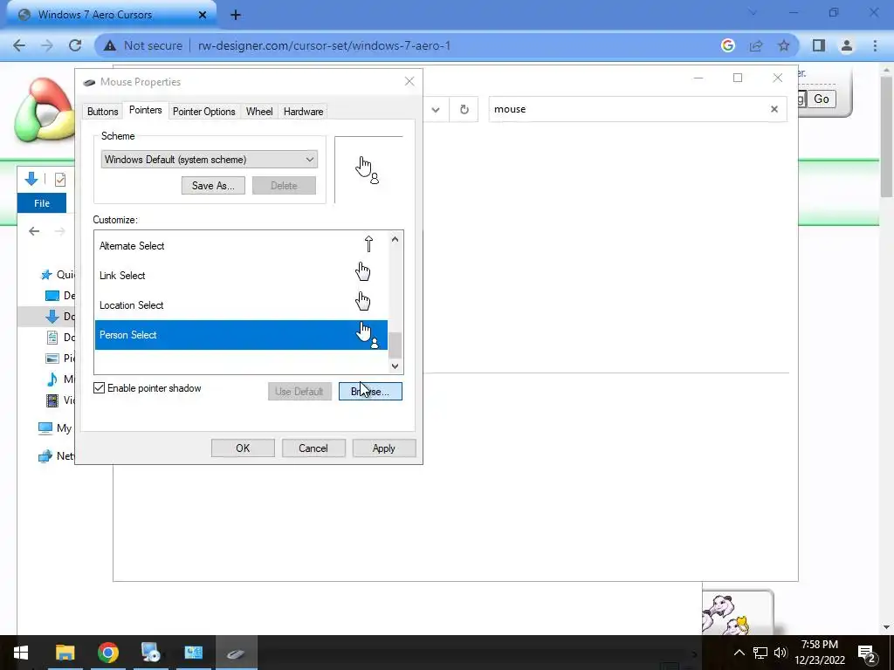Switch to the Wheel tab

[259, 112]
